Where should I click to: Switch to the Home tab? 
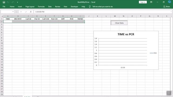pyautogui.click(x=12, y=6)
